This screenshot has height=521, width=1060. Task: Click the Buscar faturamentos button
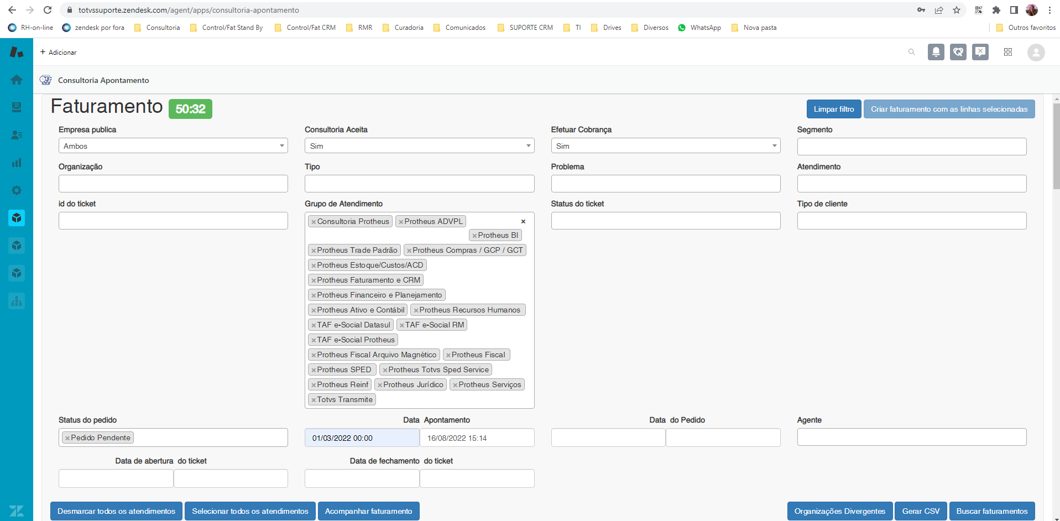[x=991, y=511]
